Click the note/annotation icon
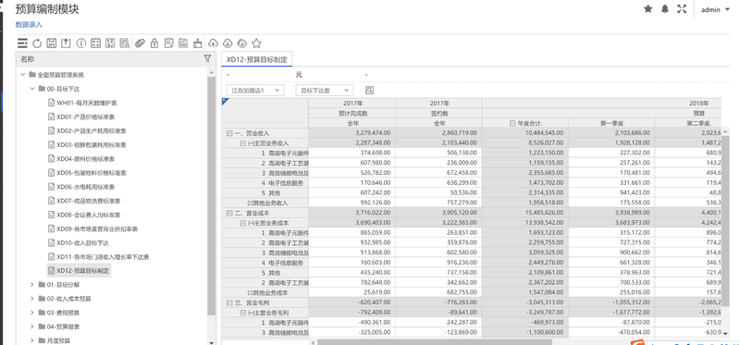 169,43
